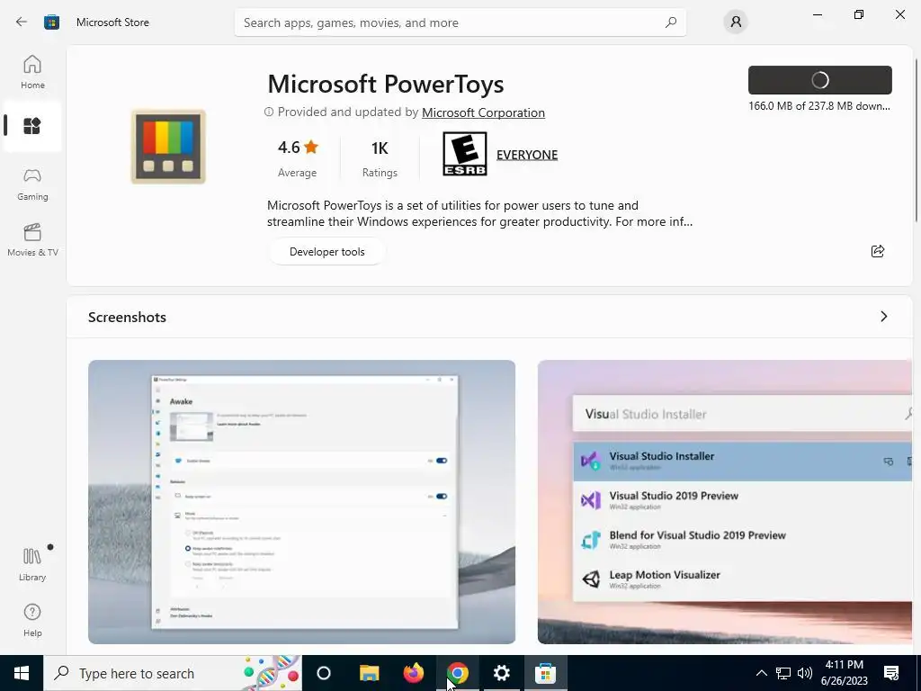Click the magnifier search icon

pyautogui.click(x=671, y=22)
